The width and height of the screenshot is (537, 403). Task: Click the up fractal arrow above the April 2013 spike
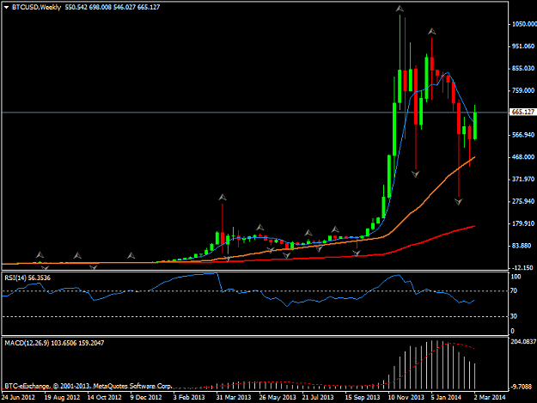pyautogui.click(x=223, y=198)
